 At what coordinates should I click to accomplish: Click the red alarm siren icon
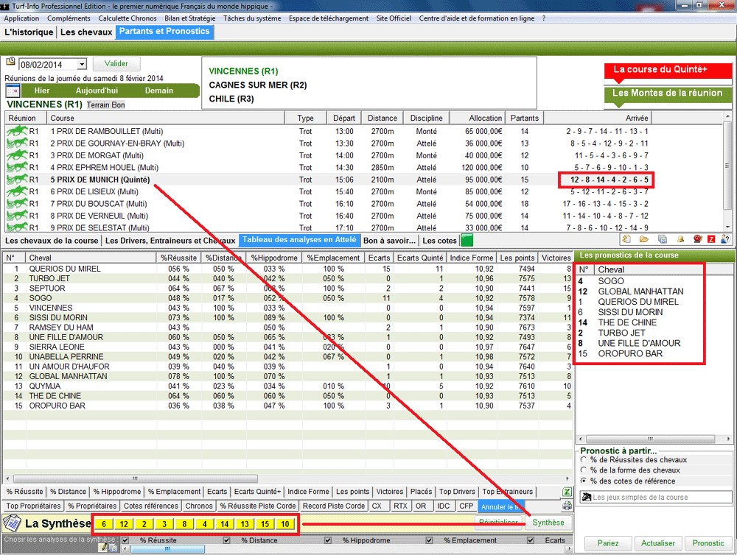(x=697, y=239)
